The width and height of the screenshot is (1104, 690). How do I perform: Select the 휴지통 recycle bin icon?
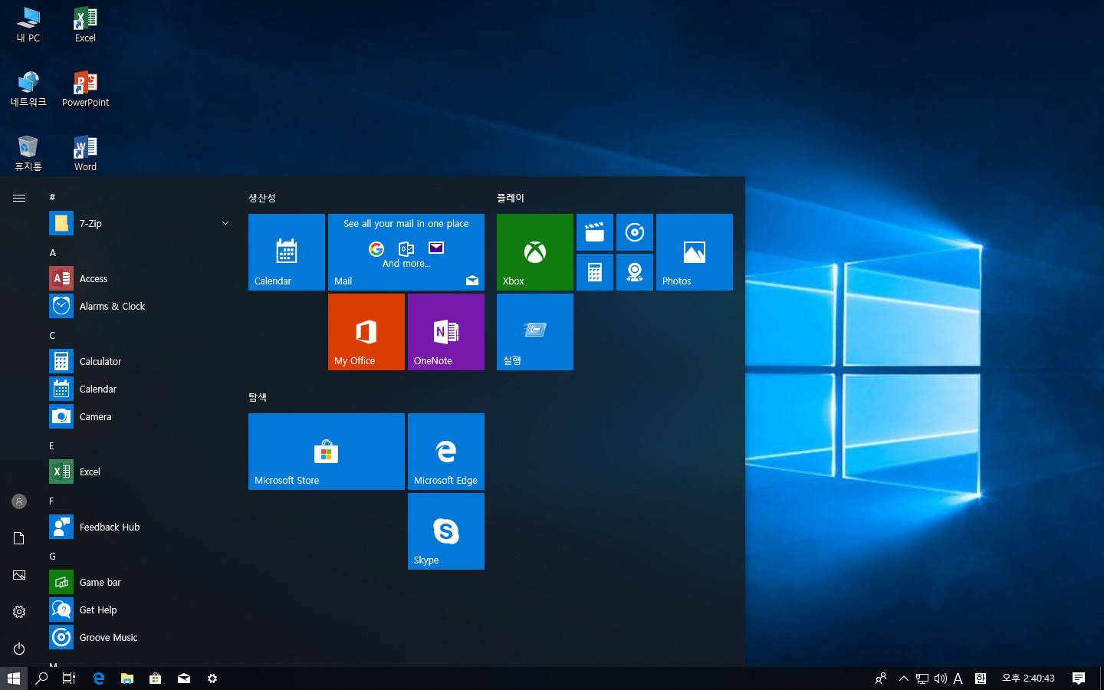click(28, 153)
